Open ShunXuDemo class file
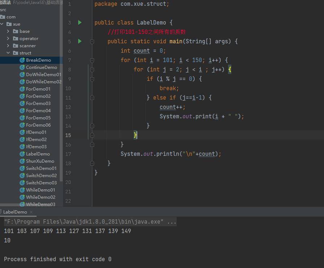This screenshot has width=324, height=268. click(40, 161)
